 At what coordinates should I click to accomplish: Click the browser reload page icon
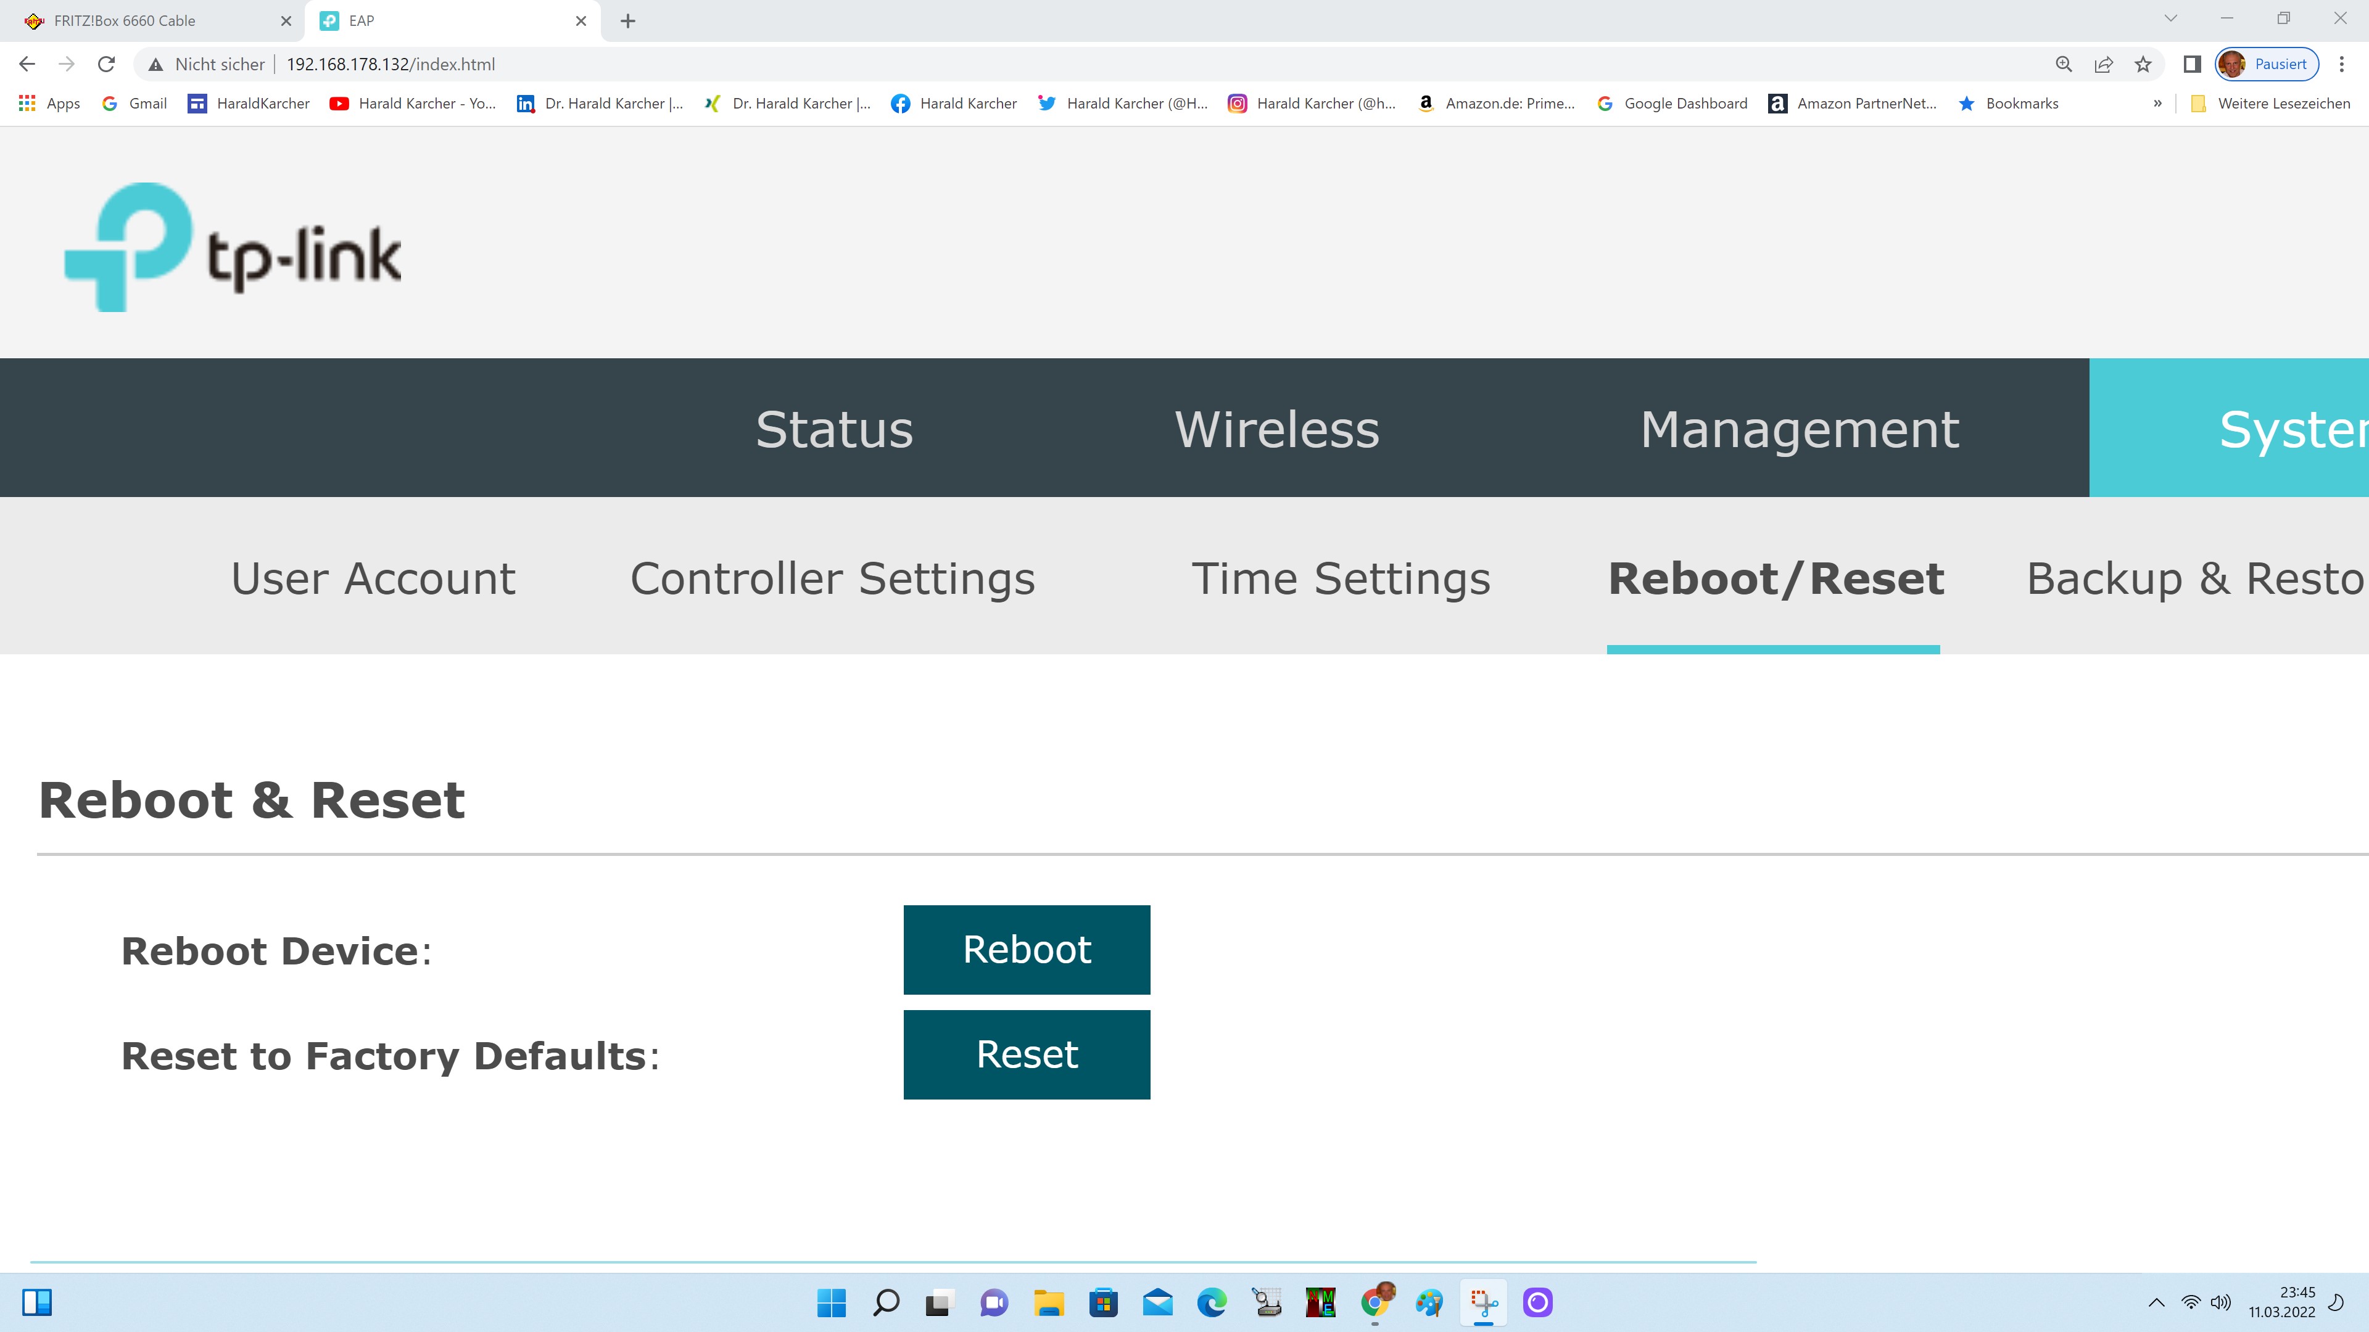tap(107, 64)
